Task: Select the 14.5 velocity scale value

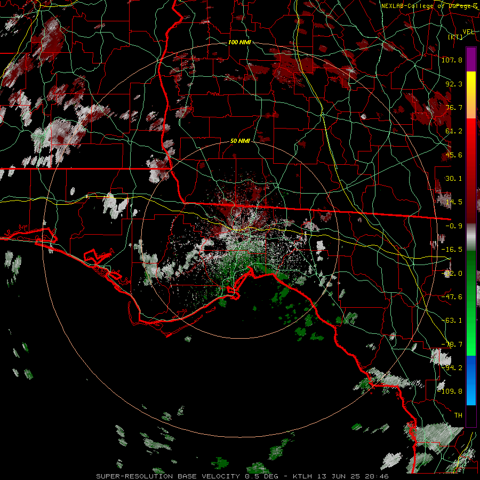Action: [454, 202]
